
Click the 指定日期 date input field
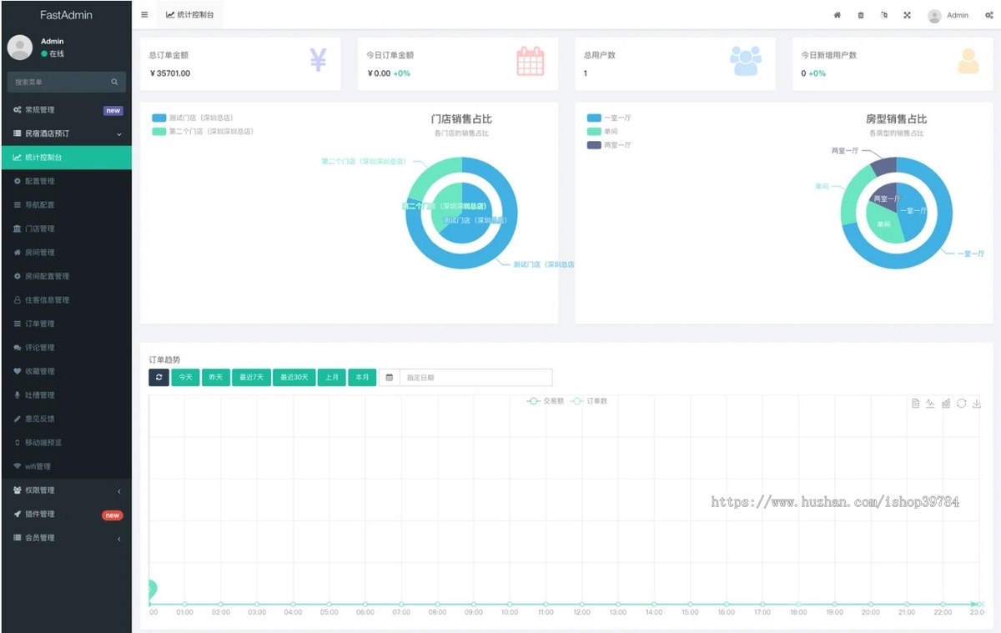pos(475,378)
